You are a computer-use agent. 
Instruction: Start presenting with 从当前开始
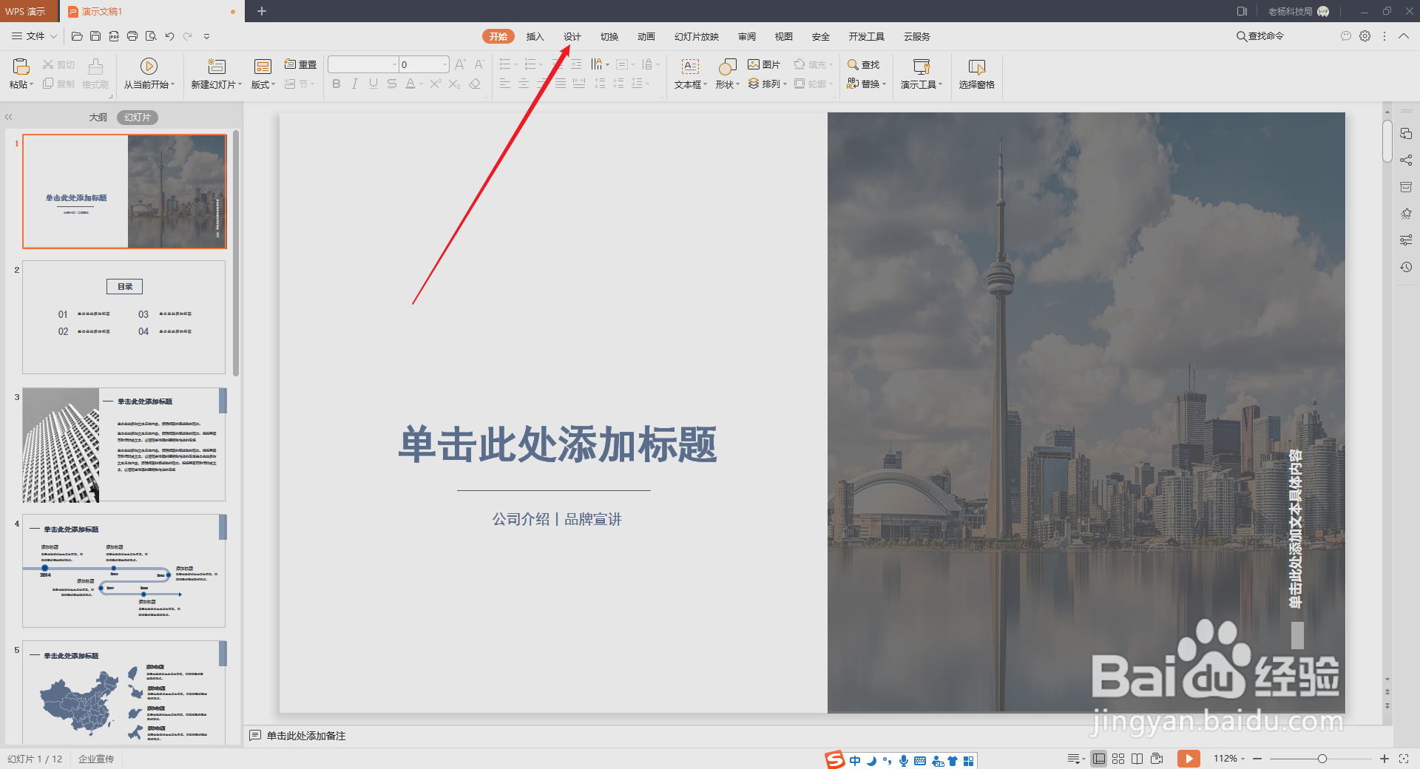pos(149,73)
